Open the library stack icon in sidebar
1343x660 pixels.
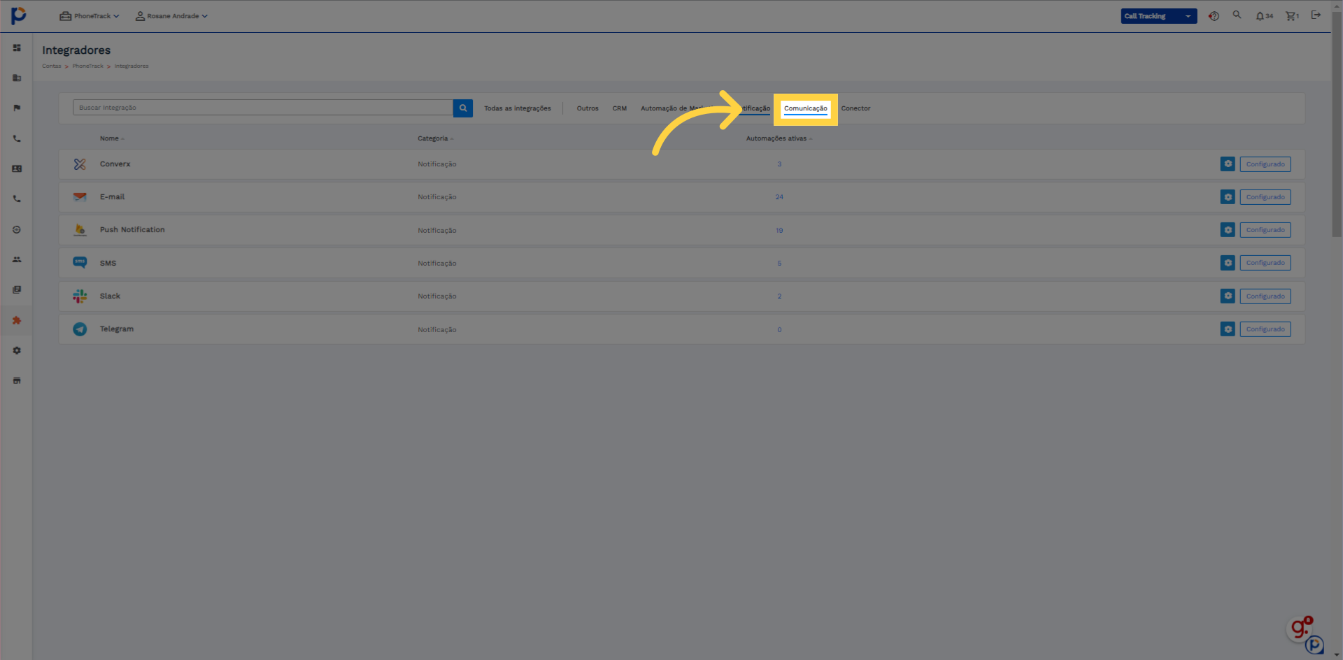(17, 289)
